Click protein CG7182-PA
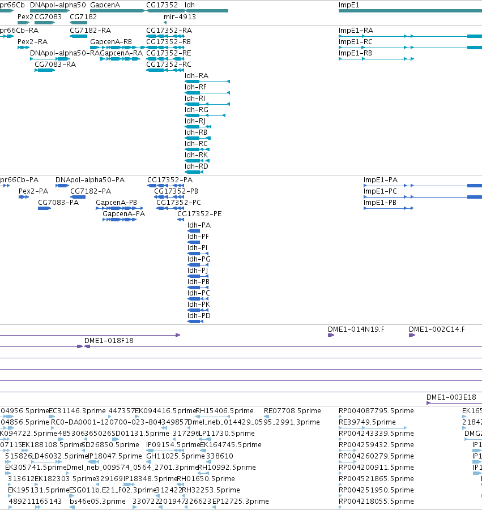The width and height of the screenshot is (482, 510). 91,191
